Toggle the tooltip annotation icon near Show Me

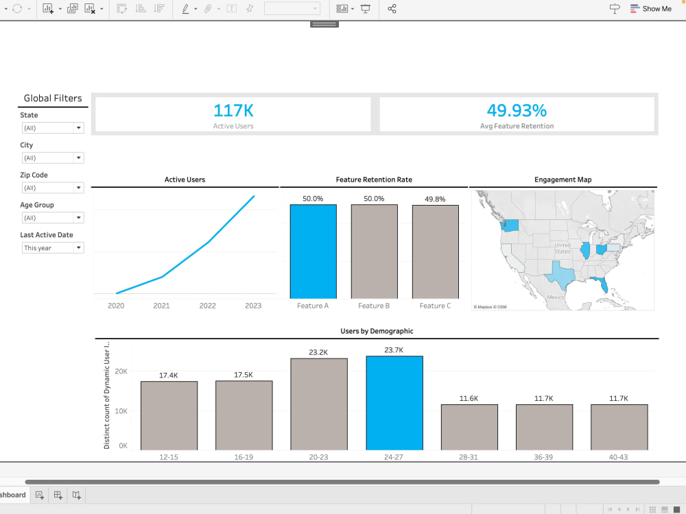tap(614, 9)
